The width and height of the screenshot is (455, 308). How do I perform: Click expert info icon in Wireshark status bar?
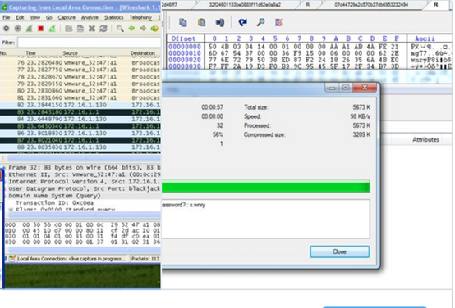(x=12, y=258)
